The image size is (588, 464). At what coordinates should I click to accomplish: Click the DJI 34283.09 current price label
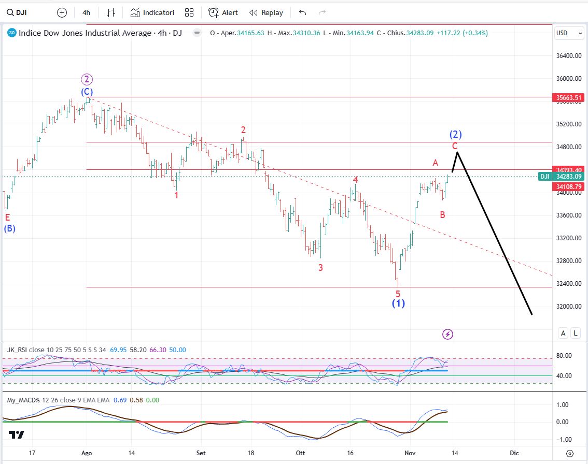tap(562, 177)
